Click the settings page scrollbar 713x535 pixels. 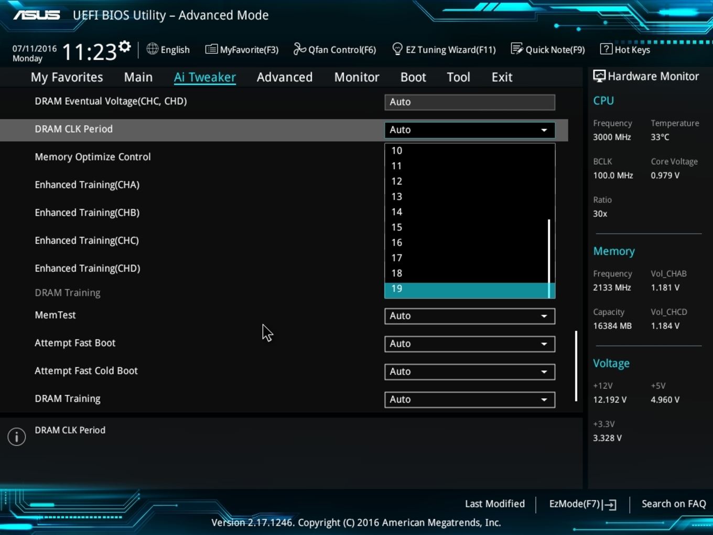(576, 366)
